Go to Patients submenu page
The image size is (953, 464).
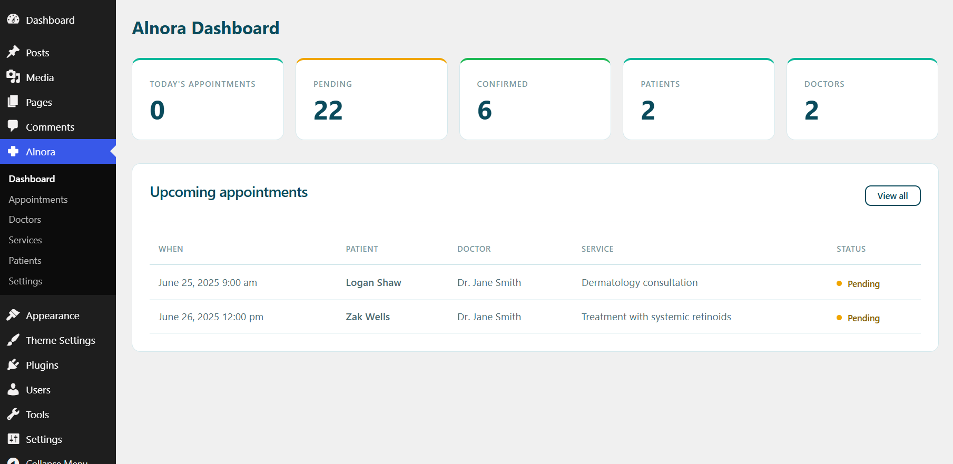25,261
